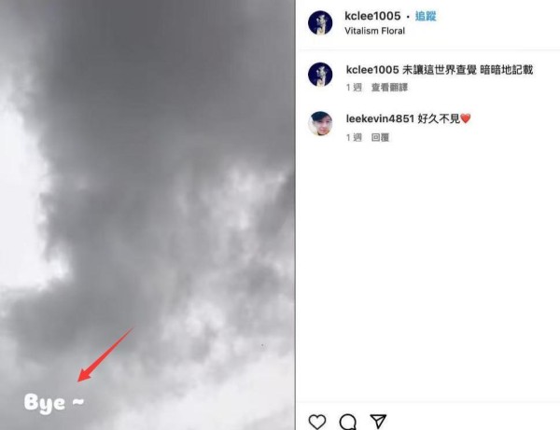Share the post with the paper plane icon
560x430 pixels.
pos(378,421)
